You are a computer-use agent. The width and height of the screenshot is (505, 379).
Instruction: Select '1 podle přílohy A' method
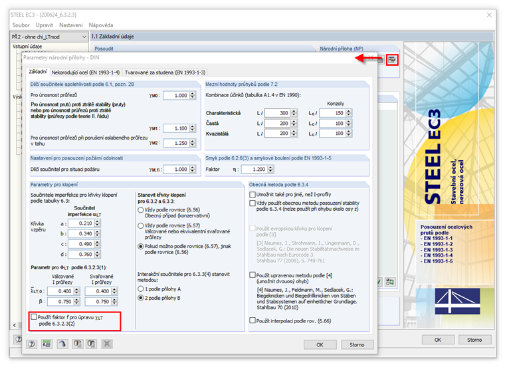pyautogui.click(x=141, y=289)
